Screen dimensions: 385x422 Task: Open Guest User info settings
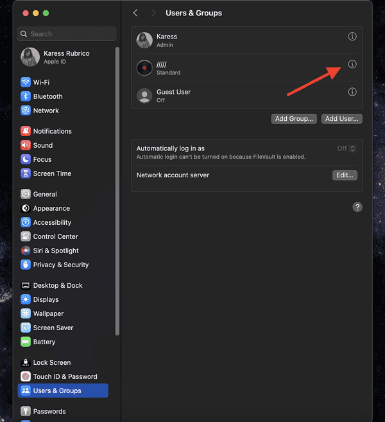tap(352, 92)
